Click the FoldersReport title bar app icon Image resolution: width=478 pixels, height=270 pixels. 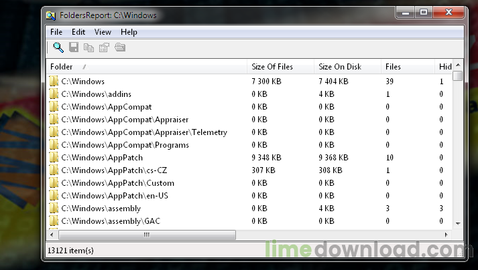tap(51, 15)
